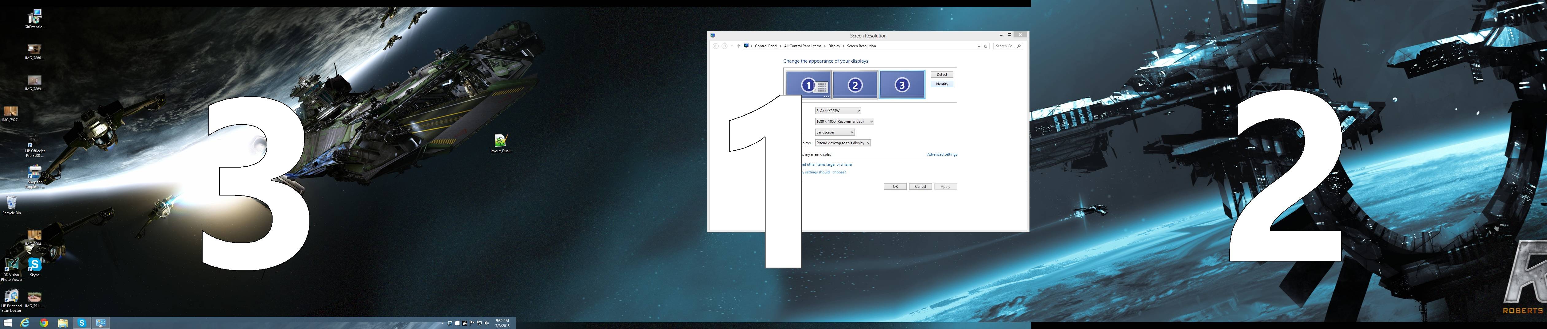Open the Advanced settings link
This screenshot has height=329, width=1547.
pyautogui.click(x=942, y=154)
